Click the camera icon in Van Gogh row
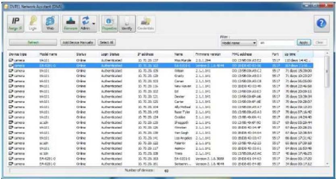336x179 pixels. tap(11, 133)
